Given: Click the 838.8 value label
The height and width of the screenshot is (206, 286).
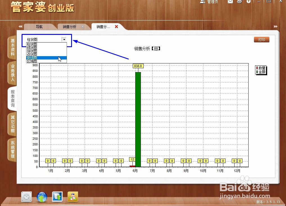Looking at the screenshot, I should (138, 66).
